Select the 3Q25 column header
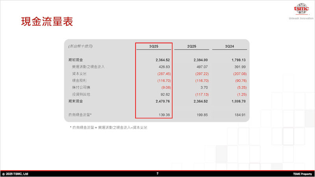Viewport: 315px width, 177px height. pos(154,46)
